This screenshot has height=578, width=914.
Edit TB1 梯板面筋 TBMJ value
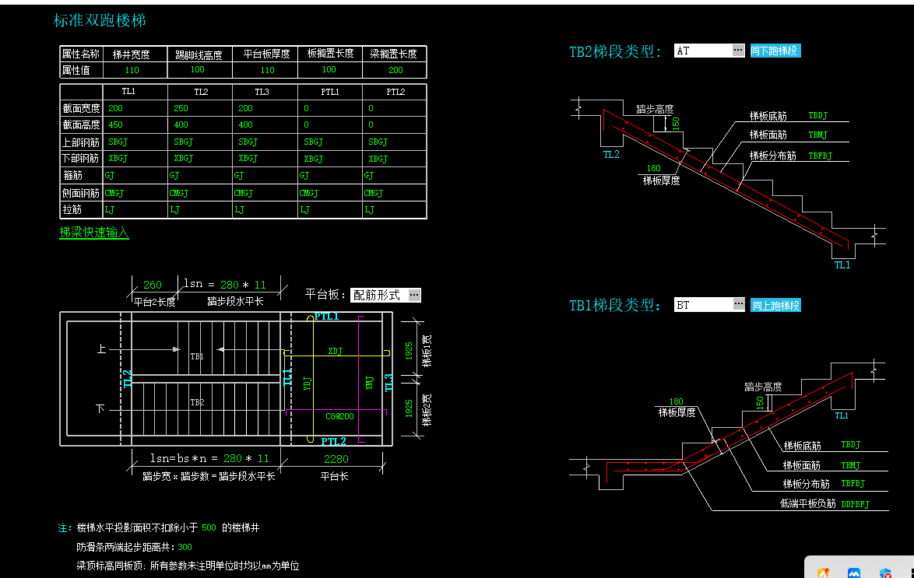[850, 465]
